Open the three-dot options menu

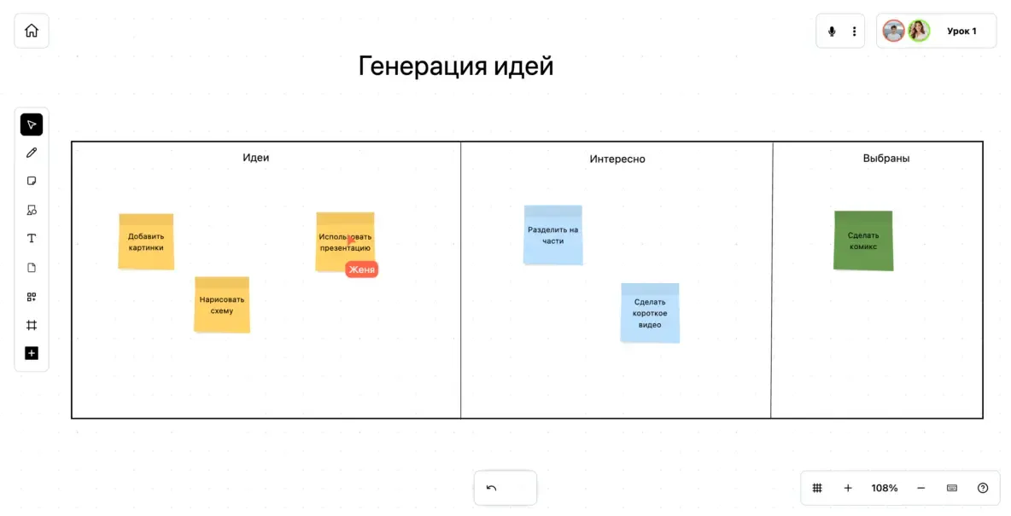click(x=854, y=30)
